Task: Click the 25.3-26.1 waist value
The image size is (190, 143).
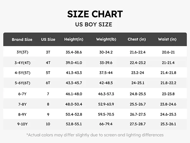Action: (167, 124)
